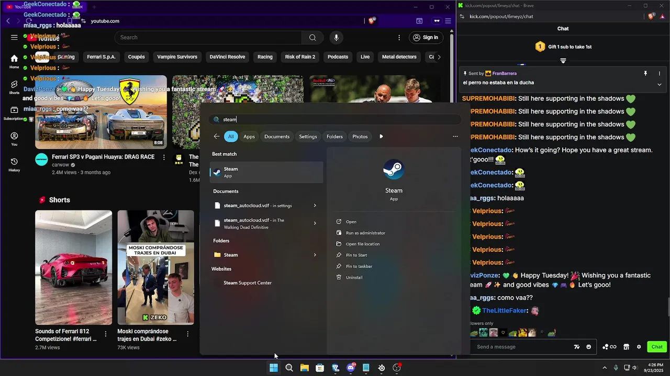Uninstall Steam from search results
This screenshot has height=376, width=670.
(354, 277)
